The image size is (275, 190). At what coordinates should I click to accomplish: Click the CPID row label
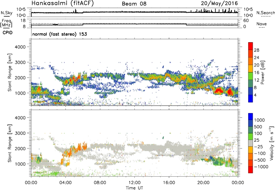[x=8, y=33]
